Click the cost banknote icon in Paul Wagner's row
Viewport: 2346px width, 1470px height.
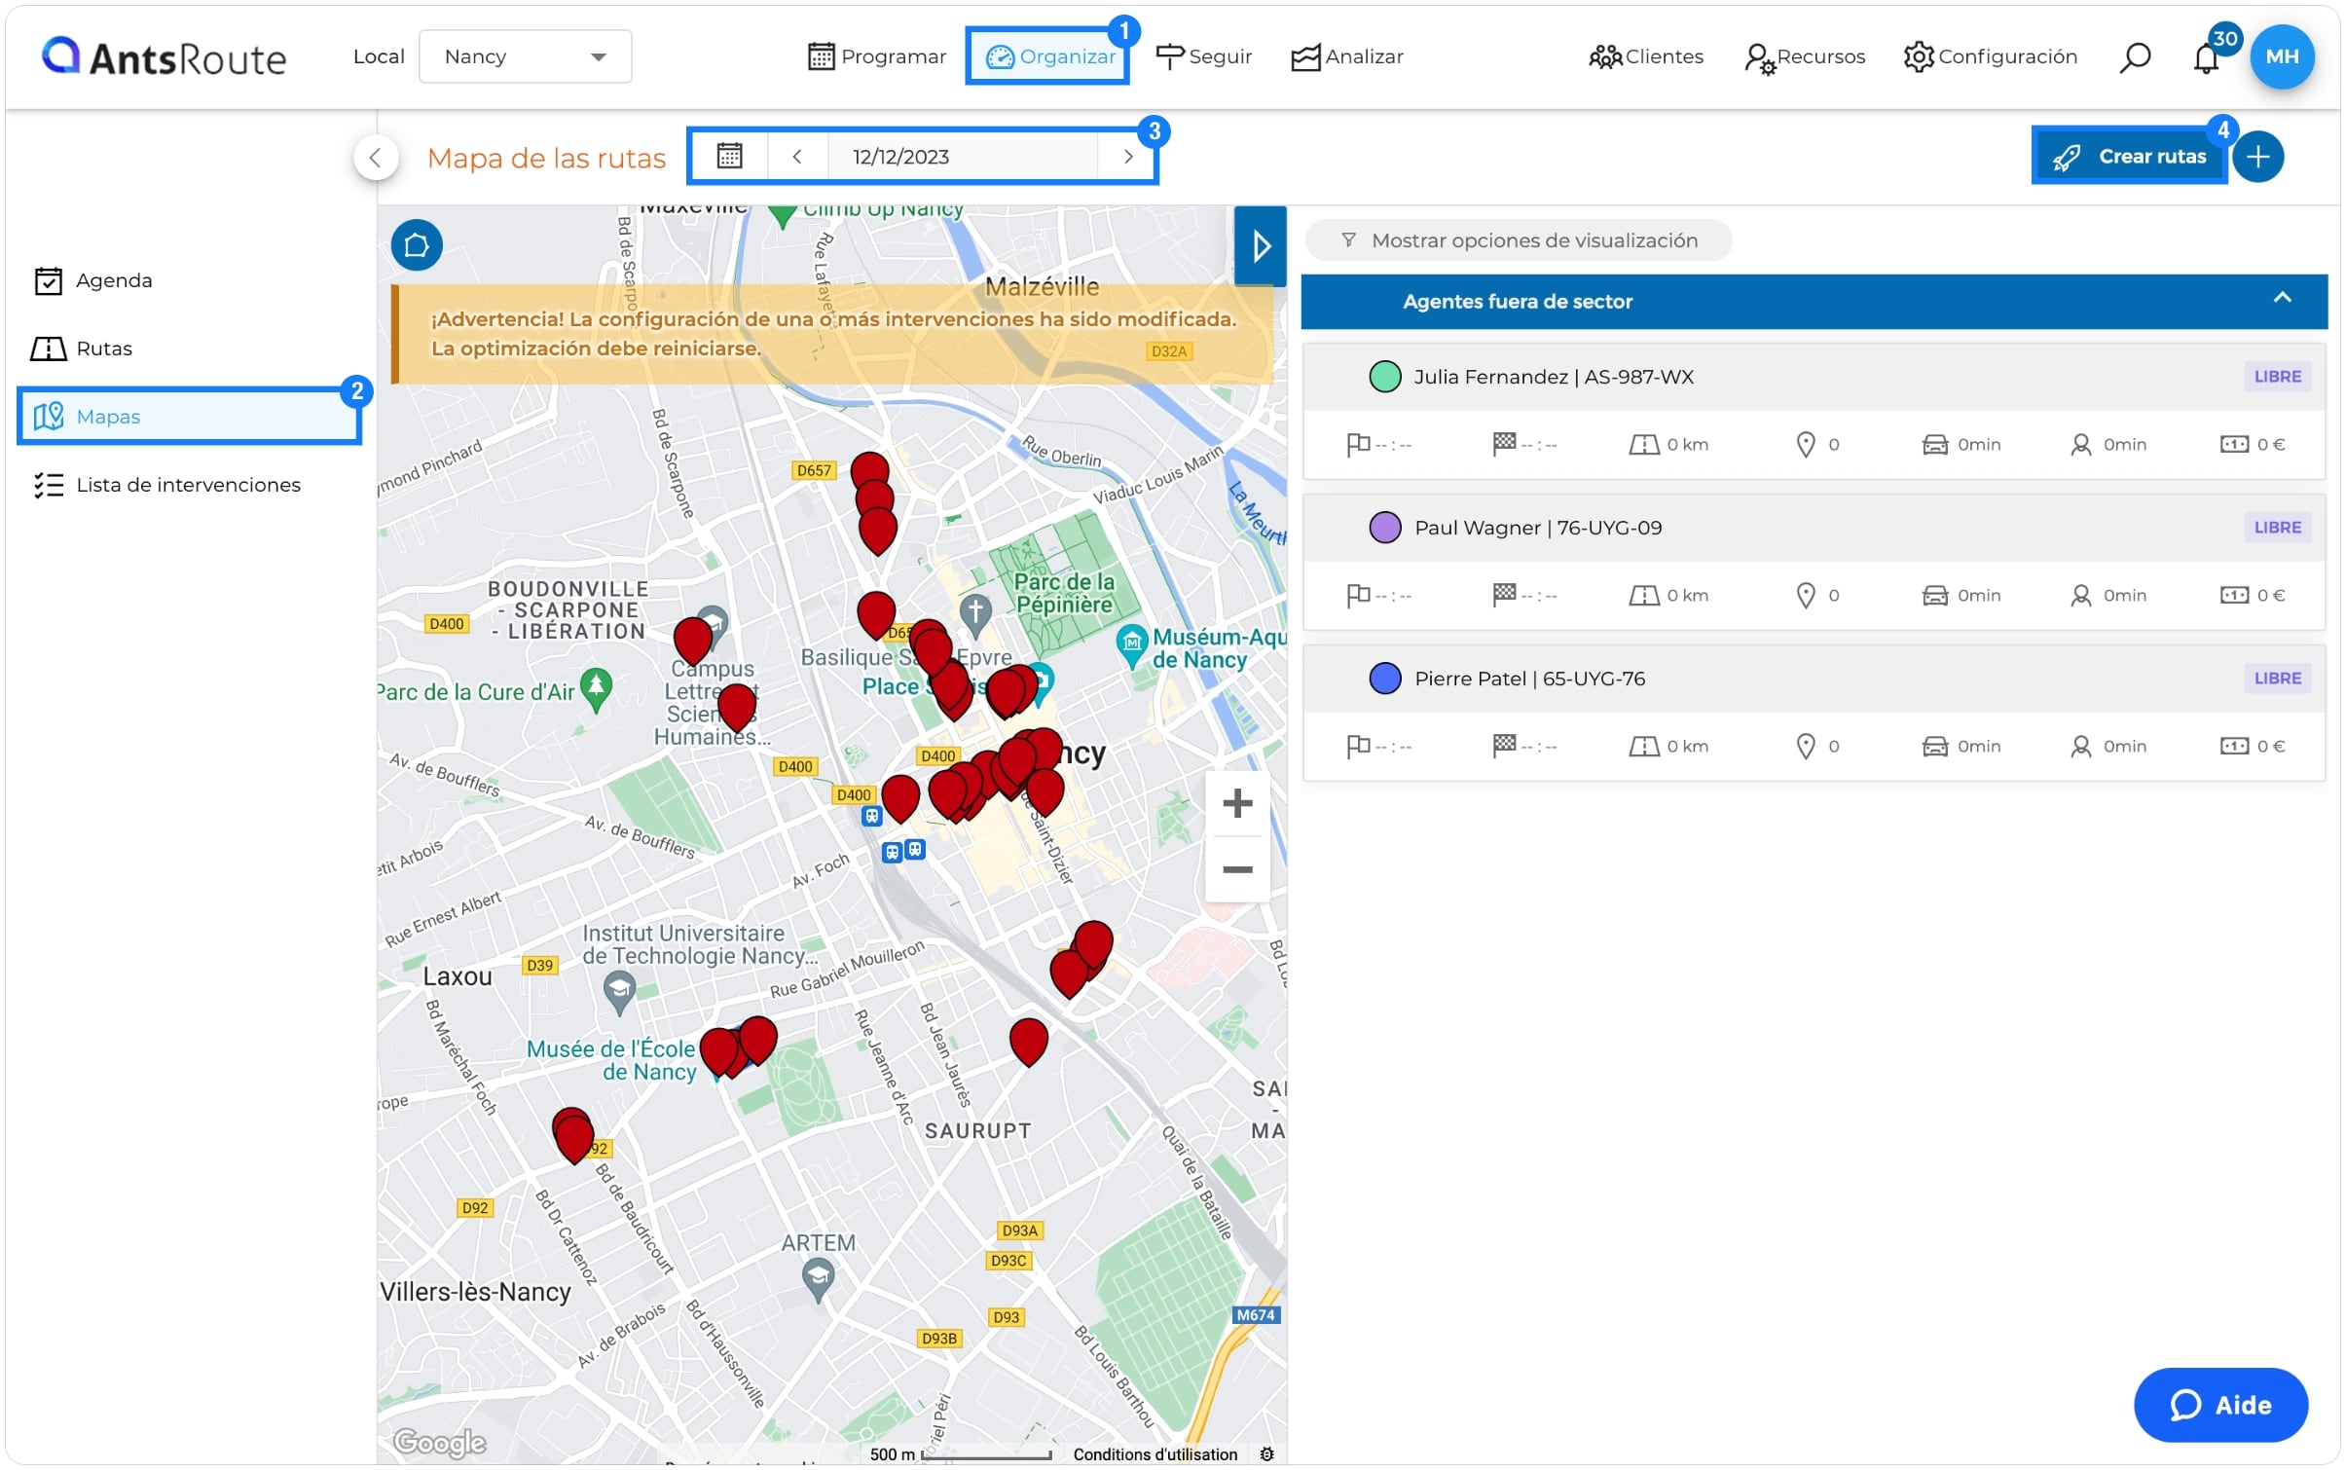(x=2233, y=596)
